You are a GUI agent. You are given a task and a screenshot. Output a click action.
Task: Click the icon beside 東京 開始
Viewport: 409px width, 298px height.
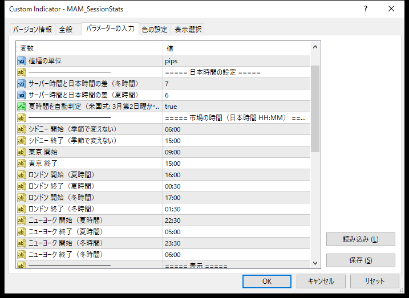pyautogui.click(x=22, y=152)
